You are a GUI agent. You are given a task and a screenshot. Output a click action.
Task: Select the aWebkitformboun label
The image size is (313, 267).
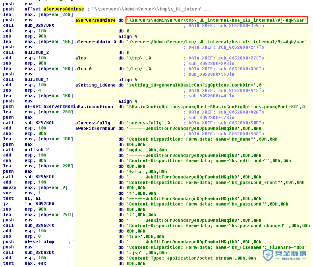coord(95,128)
